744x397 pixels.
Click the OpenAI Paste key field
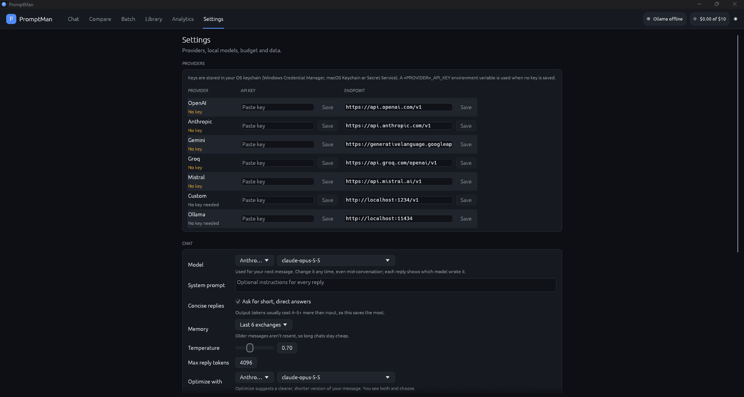[277, 107]
